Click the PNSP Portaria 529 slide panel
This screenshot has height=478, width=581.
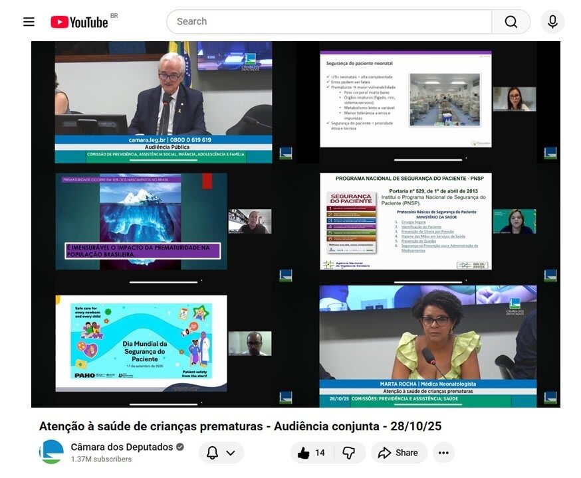tap(406, 221)
